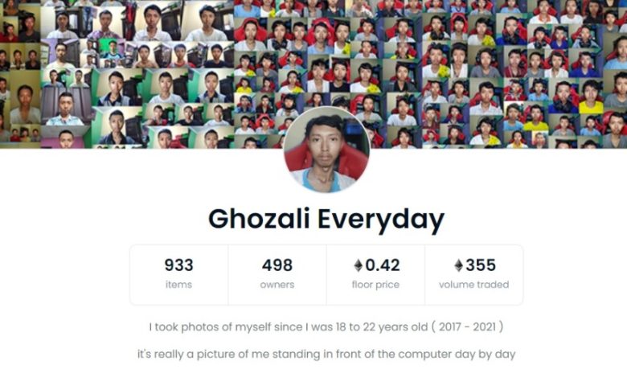Click the "standing in front of the computer" line
The height and width of the screenshot is (378, 627).
326,355
